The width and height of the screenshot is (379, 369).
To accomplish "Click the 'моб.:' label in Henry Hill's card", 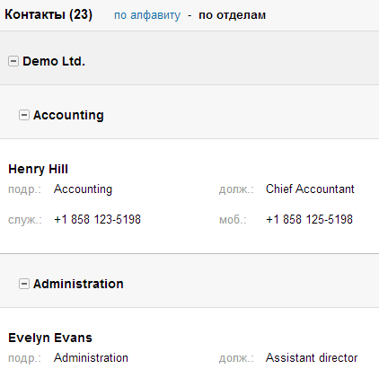I will click(x=233, y=220).
